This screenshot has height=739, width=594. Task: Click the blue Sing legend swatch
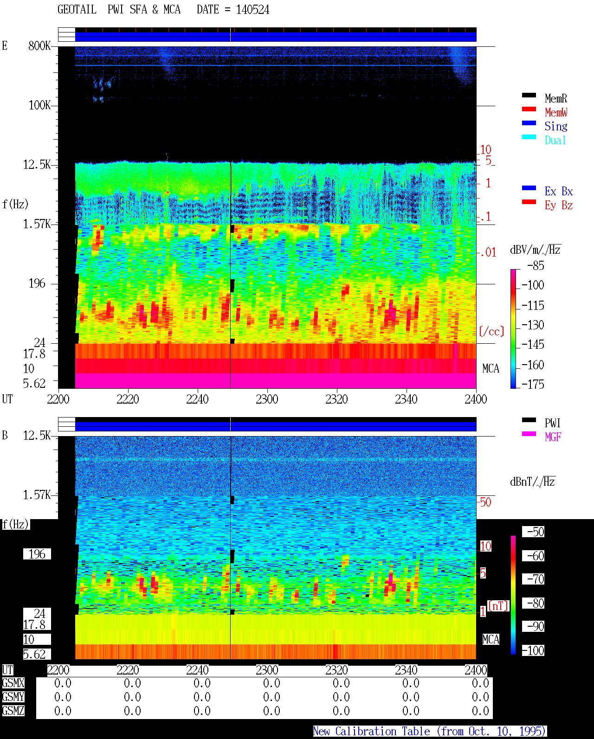pyautogui.click(x=529, y=123)
